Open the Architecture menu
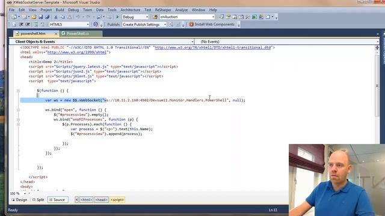 [x=130, y=10]
